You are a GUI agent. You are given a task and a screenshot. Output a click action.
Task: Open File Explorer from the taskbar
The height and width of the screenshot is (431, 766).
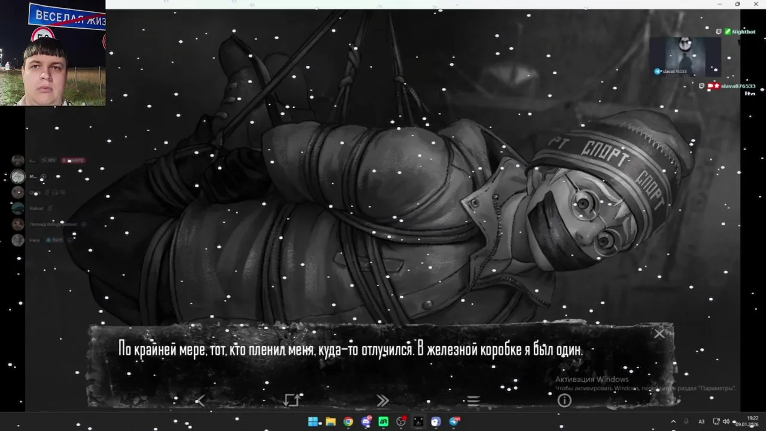pos(330,421)
